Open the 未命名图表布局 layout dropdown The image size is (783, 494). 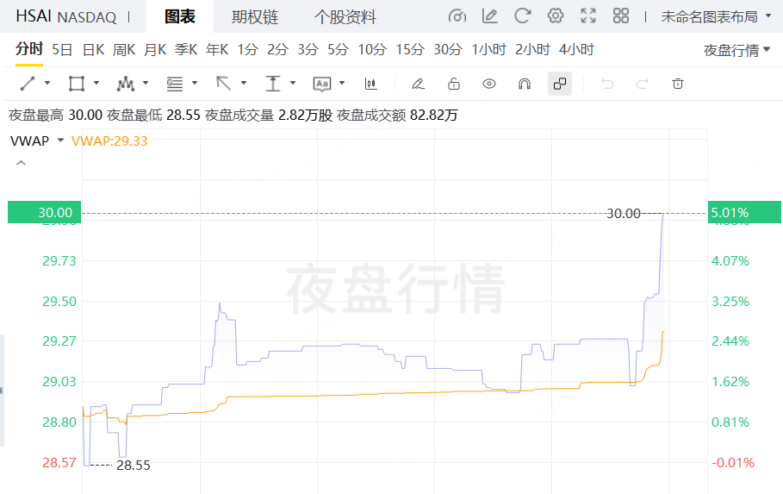[715, 16]
